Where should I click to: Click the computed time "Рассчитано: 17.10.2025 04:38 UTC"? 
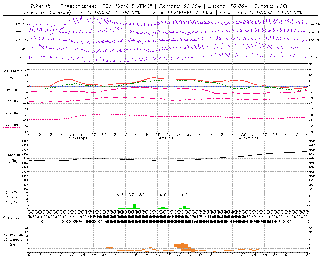tap(261, 12)
